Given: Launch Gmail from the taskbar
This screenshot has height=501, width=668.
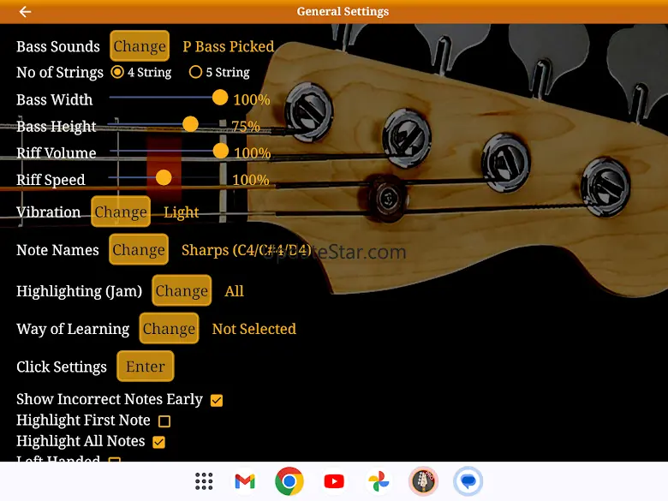Looking at the screenshot, I should tap(245, 481).
